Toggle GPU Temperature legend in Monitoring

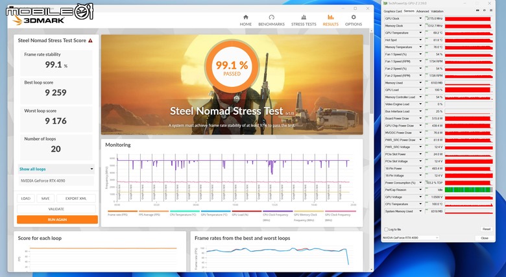215,213
